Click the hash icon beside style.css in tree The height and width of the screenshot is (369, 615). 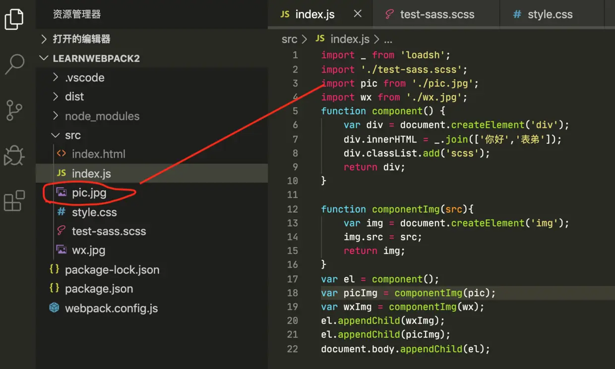[x=61, y=212]
